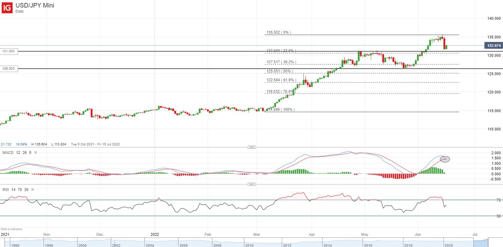Screen dimensions: 503x247
Task: Click the 21.732 range value
Action: (x=6, y=144)
